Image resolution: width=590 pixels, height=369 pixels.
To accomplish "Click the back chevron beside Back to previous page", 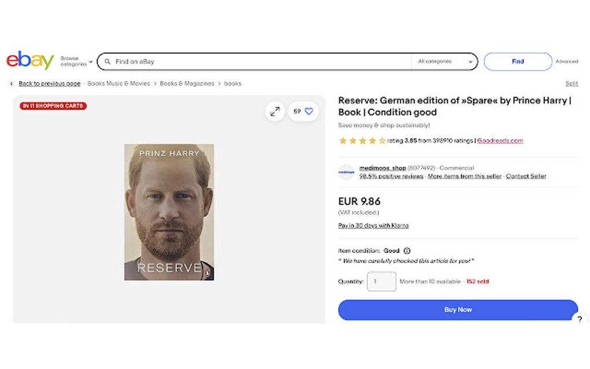I will coord(12,83).
